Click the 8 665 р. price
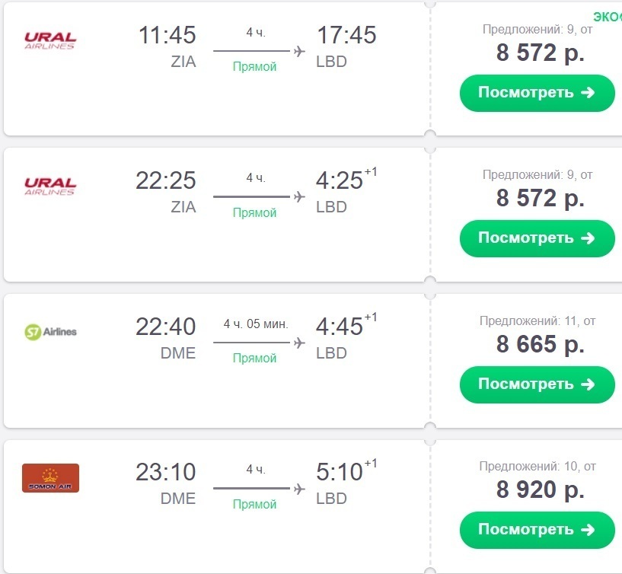Image resolution: width=622 pixels, height=574 pixels. click(x=541, y=345)
